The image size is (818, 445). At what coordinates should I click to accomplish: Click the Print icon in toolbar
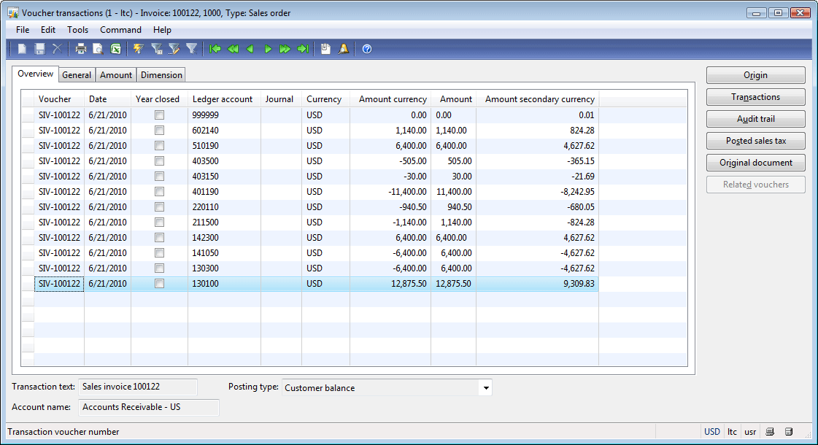coord(80,49)
